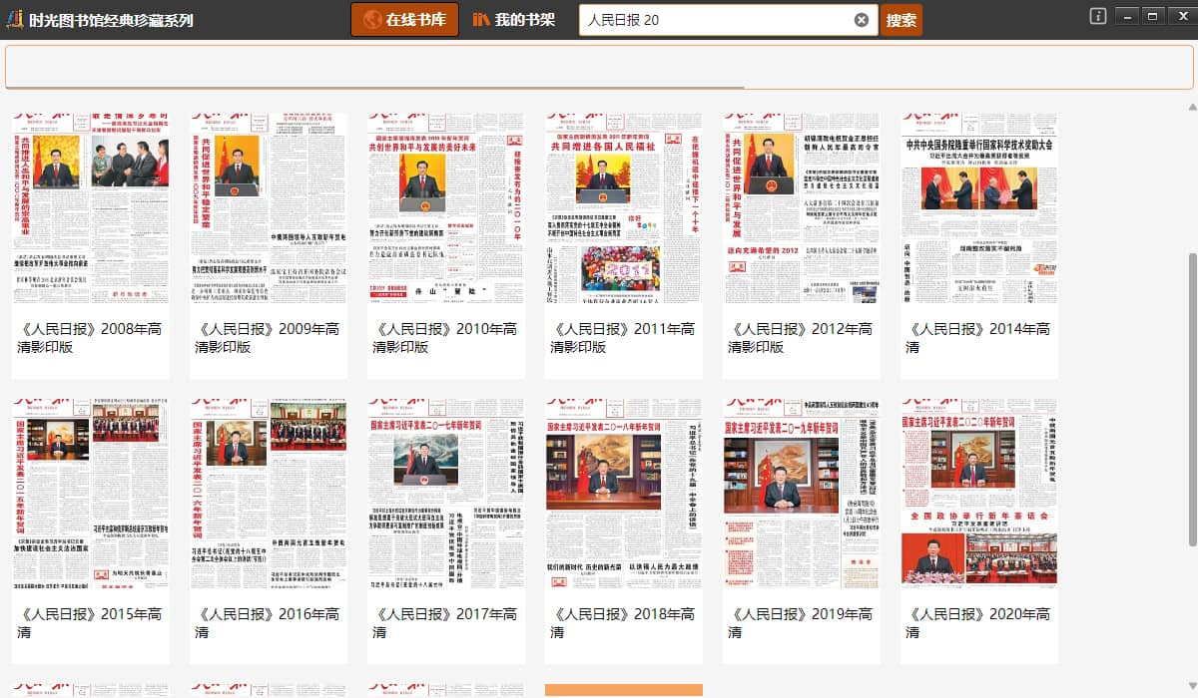The width and height of the screenshot is (1198, 698).
Task: Click the vertical scrollbar thumb
Action: [1192, 399]
